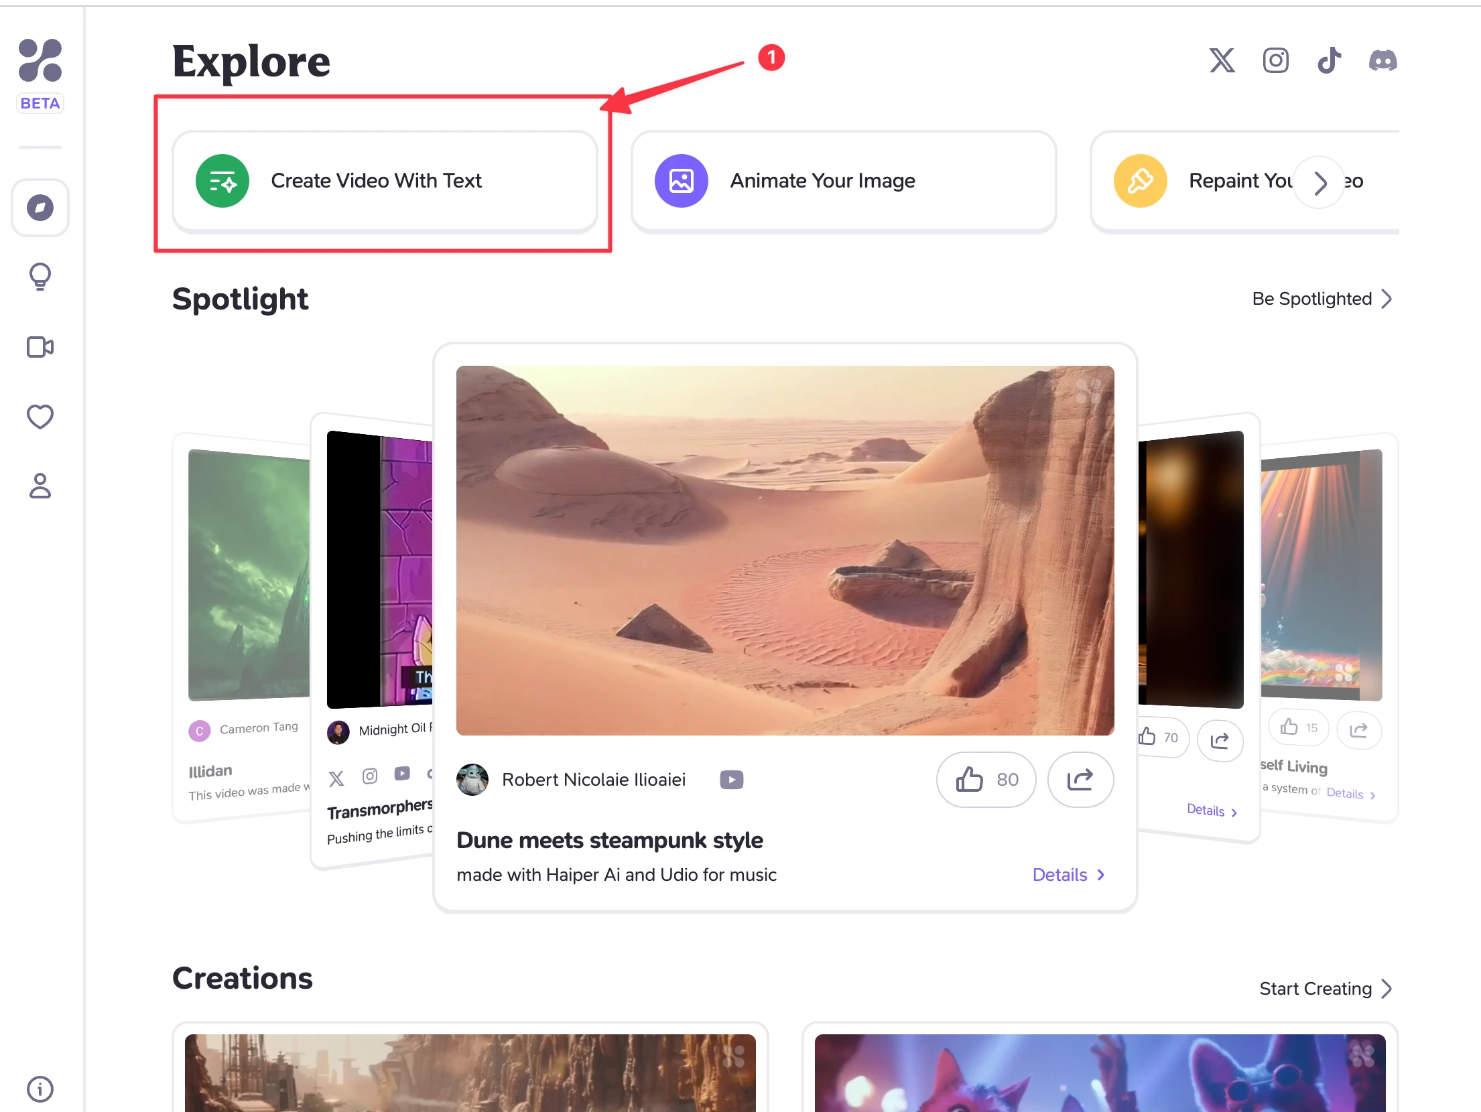Open the Discord link in header
The width and height of the screenshot is (1481, 1112).
coord(1383,60)
